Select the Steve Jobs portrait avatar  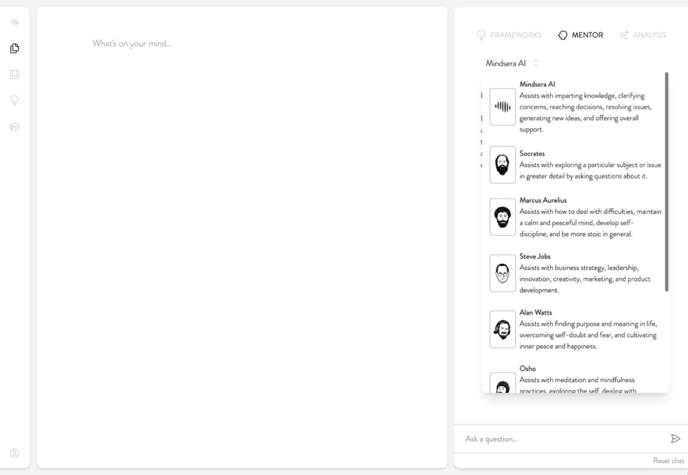[x=503, y=273]
